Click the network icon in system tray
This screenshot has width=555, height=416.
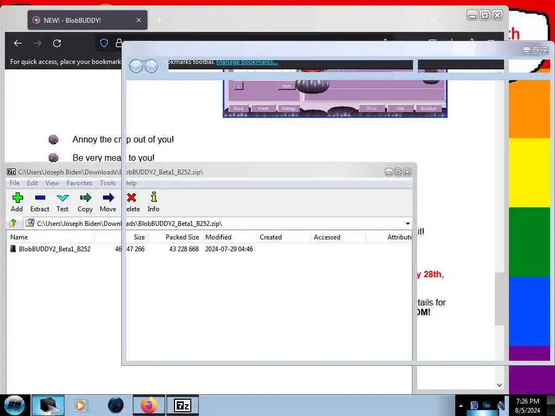click(487, 406)
